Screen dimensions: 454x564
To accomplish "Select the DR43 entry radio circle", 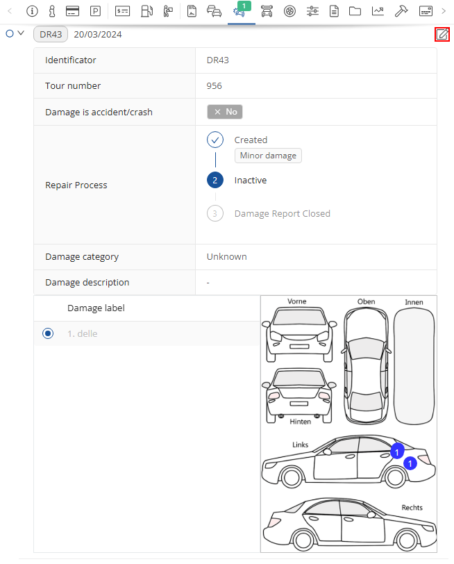I will click(x=10, y=33).
